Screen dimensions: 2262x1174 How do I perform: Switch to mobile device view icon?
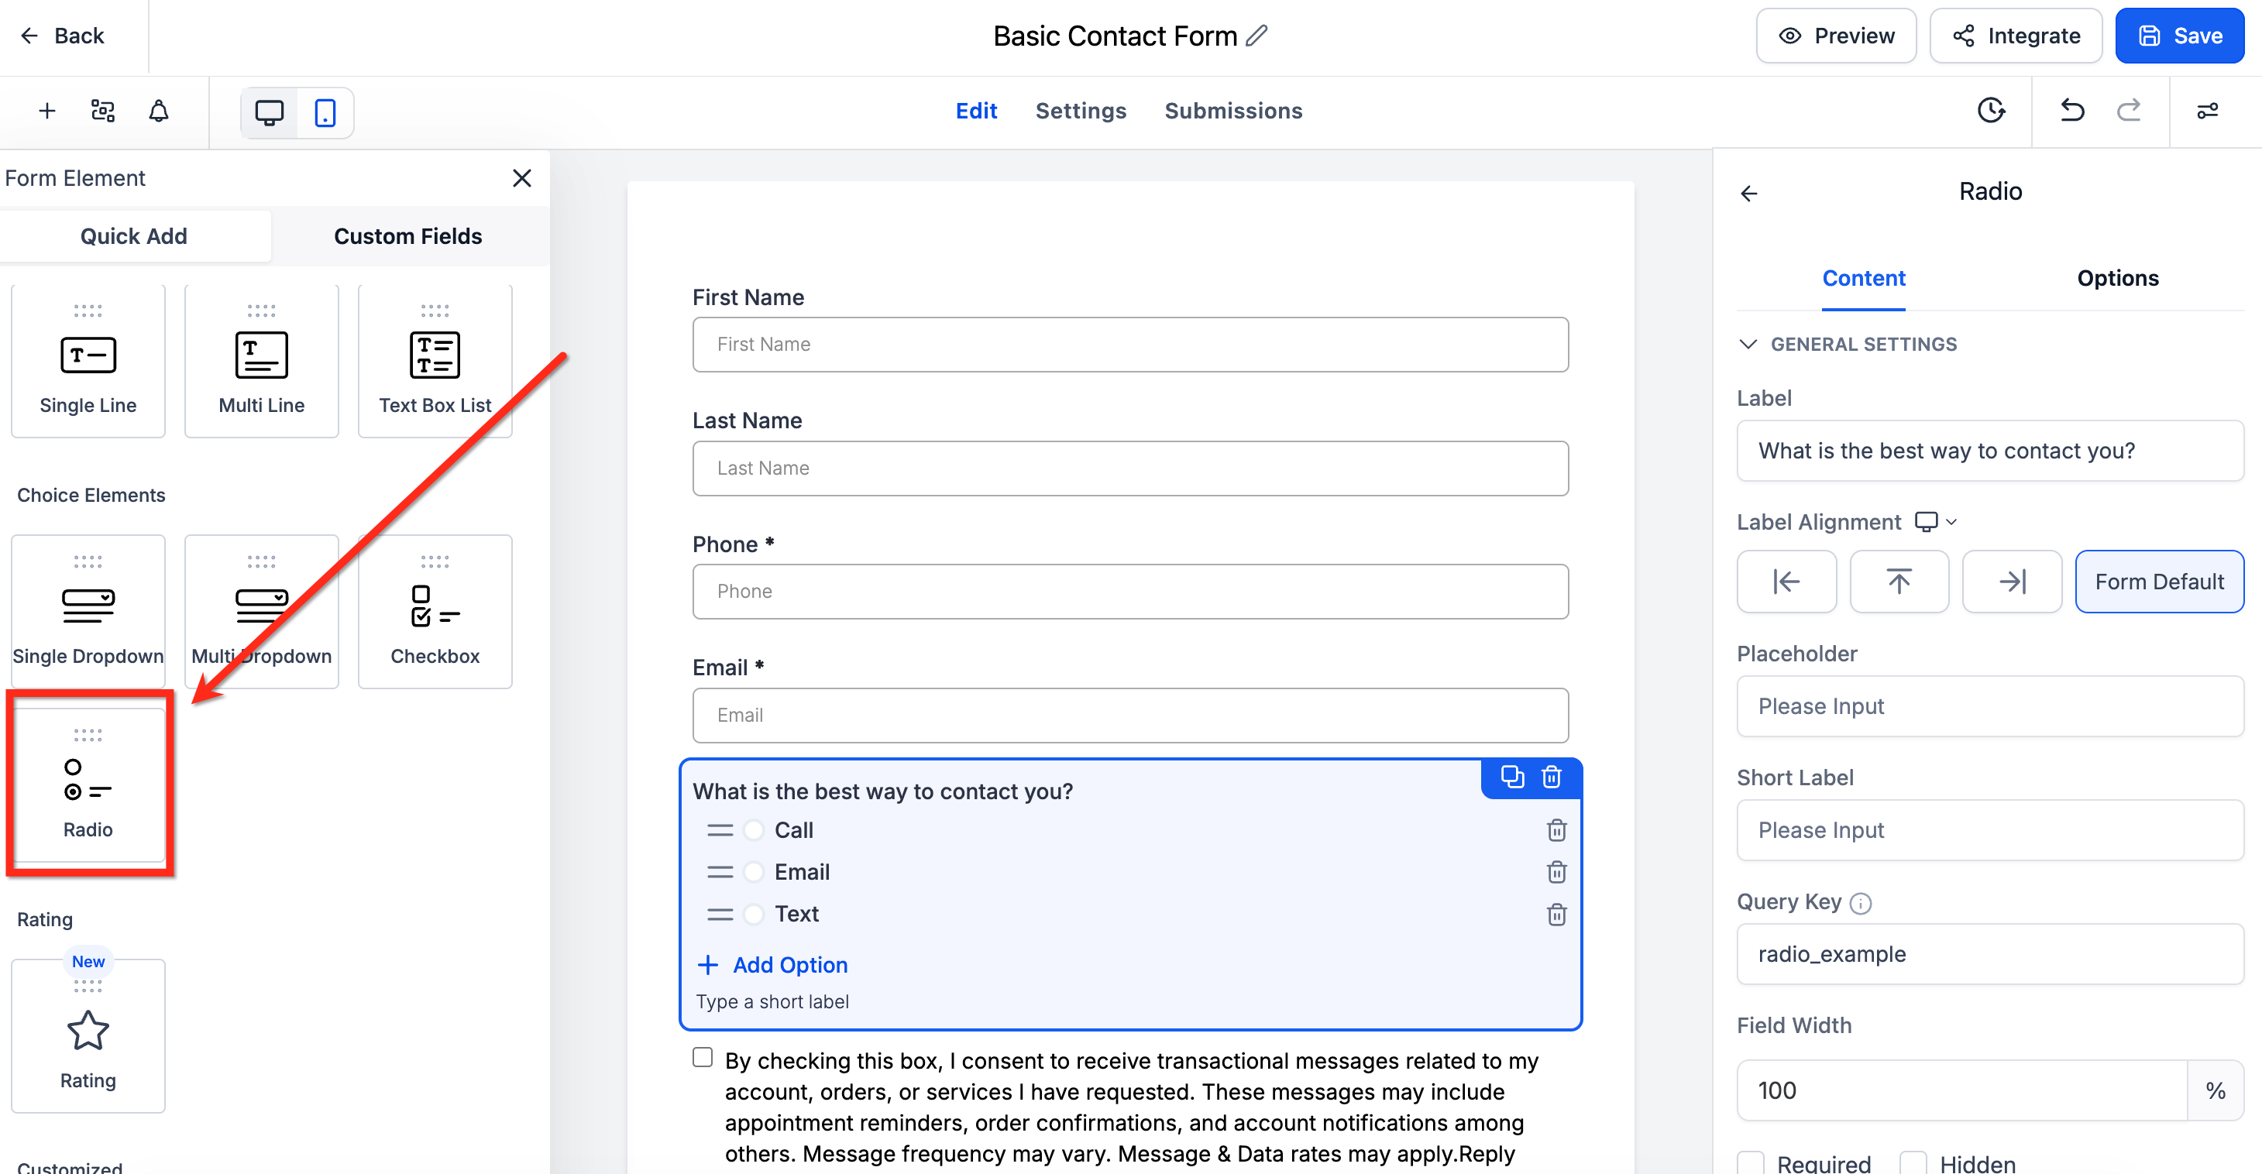point(325,112)
